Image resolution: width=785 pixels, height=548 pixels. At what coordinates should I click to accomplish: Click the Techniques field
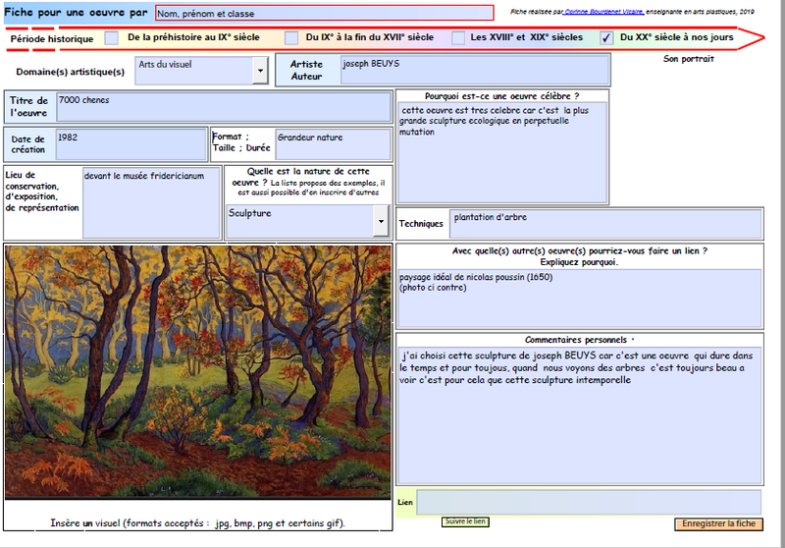[605, 224]
